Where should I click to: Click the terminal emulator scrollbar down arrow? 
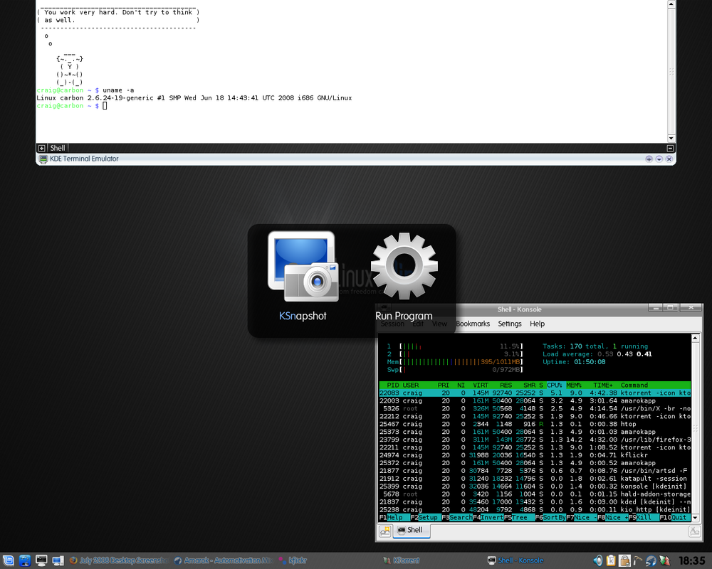(x=671, y=139)
